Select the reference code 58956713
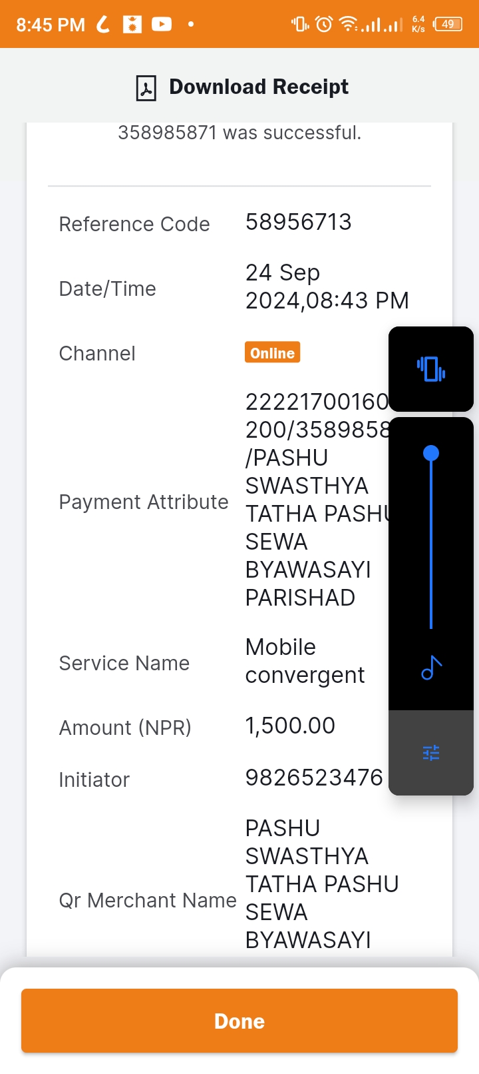The image size is (479, 1074). coord(299,222)
